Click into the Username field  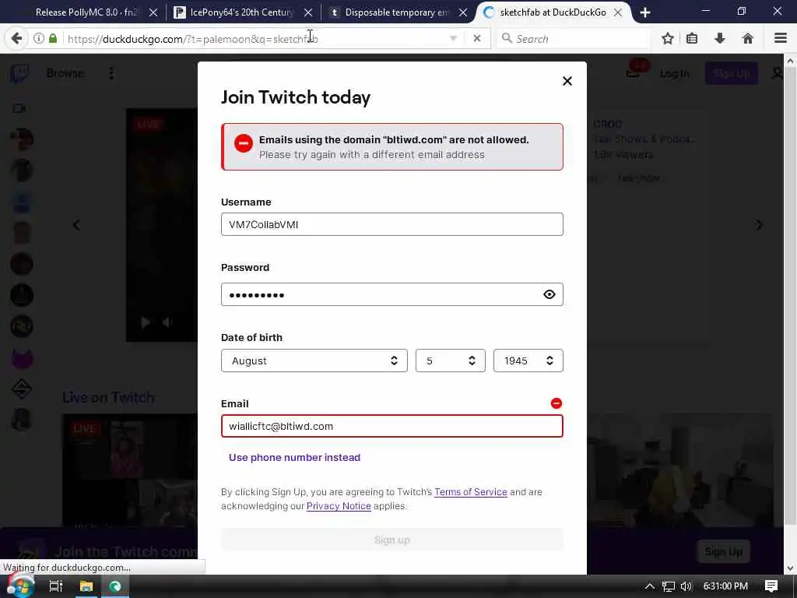392,224
